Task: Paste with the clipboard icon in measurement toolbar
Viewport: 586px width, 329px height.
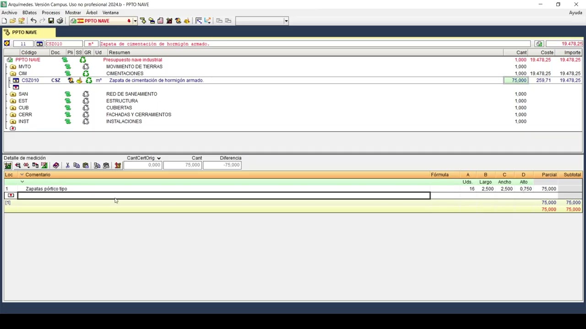Action: tap(86, 165)
